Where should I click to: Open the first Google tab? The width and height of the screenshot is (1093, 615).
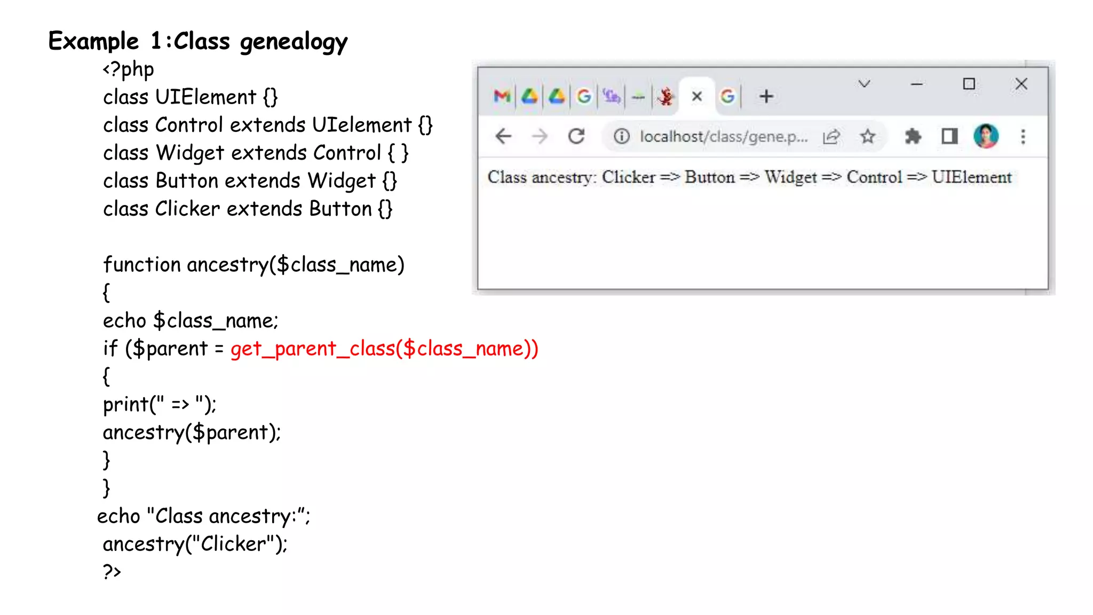(x=584, y=97)
